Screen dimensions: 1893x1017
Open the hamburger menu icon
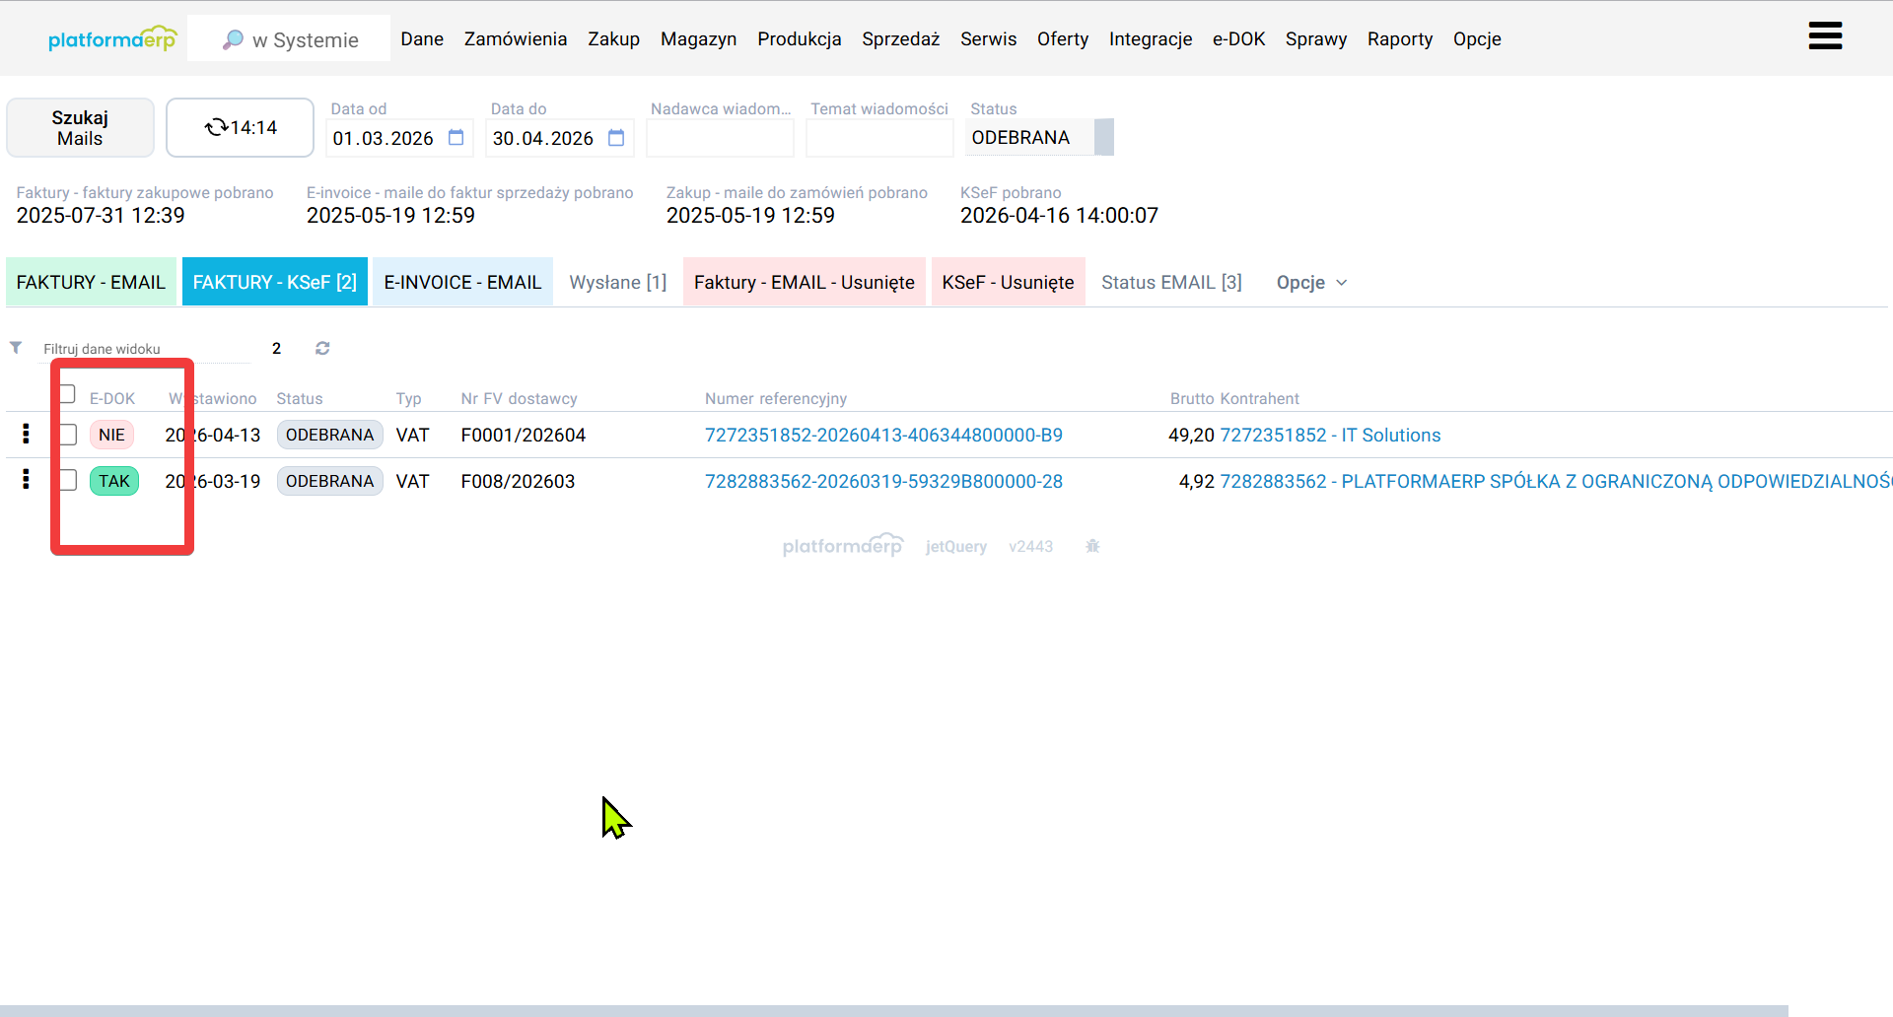1825,36
